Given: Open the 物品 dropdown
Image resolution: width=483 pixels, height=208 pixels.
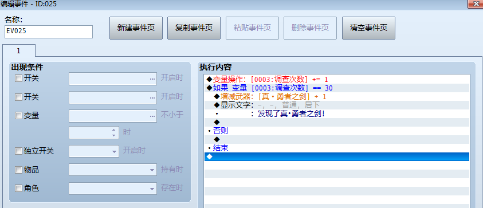Looking at the screenshot, I should pos(113,170).
